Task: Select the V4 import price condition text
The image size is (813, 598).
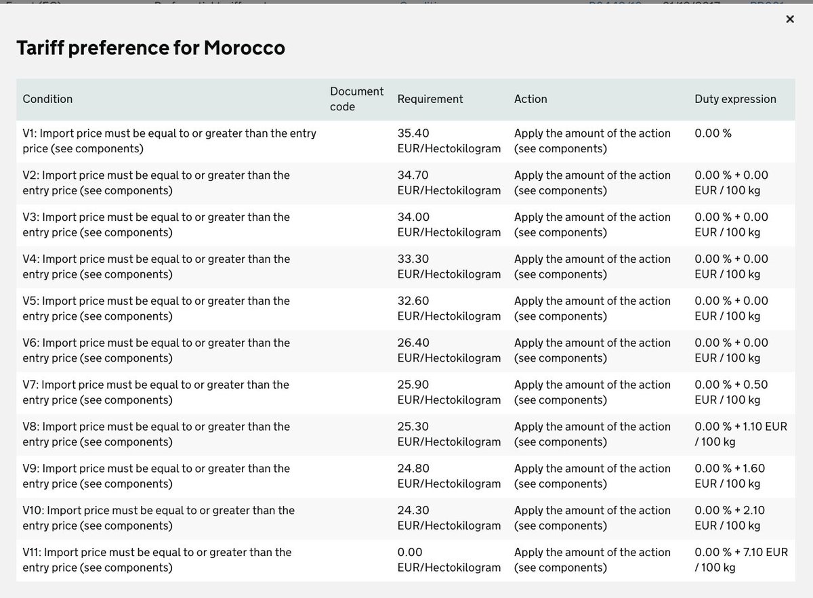Action: point(156,267)
